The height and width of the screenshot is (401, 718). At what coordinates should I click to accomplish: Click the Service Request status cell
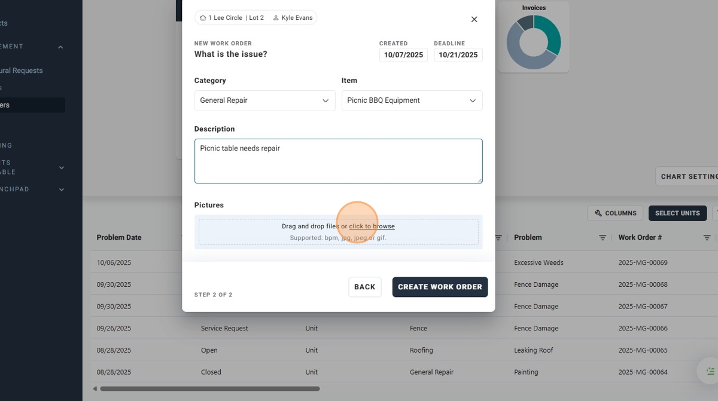tap(224, 328)
